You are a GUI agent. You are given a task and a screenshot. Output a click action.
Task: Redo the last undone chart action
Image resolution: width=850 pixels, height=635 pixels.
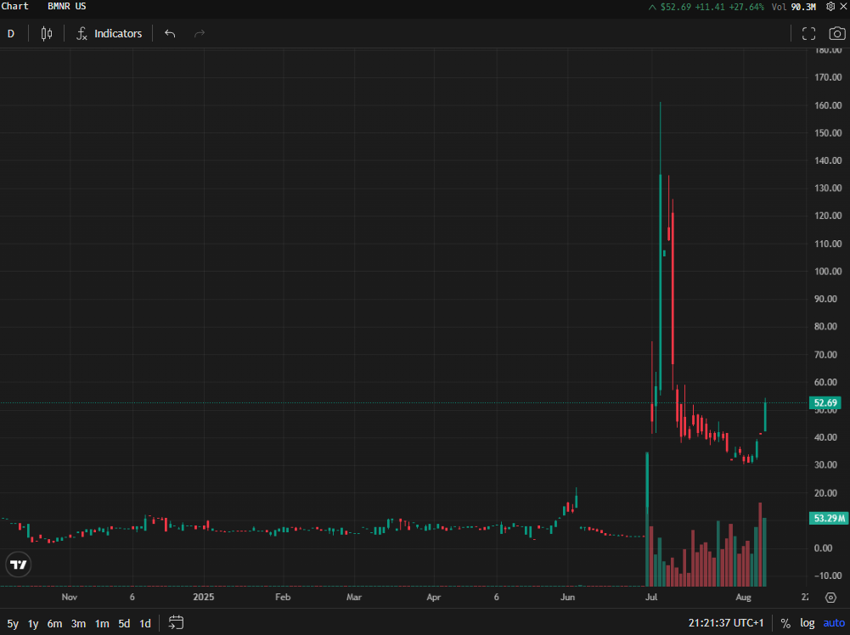click(x=200, y=34)
